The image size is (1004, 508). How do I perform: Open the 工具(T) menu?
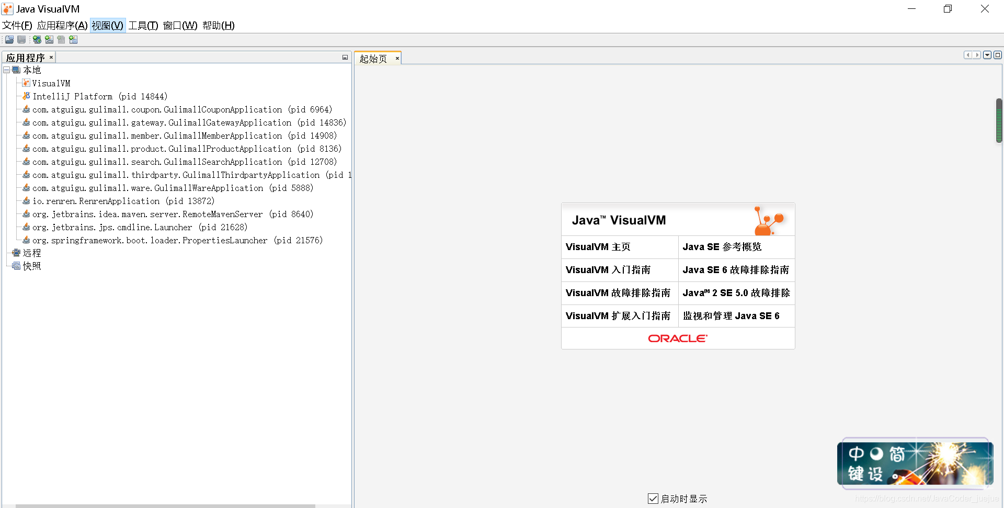143,26
